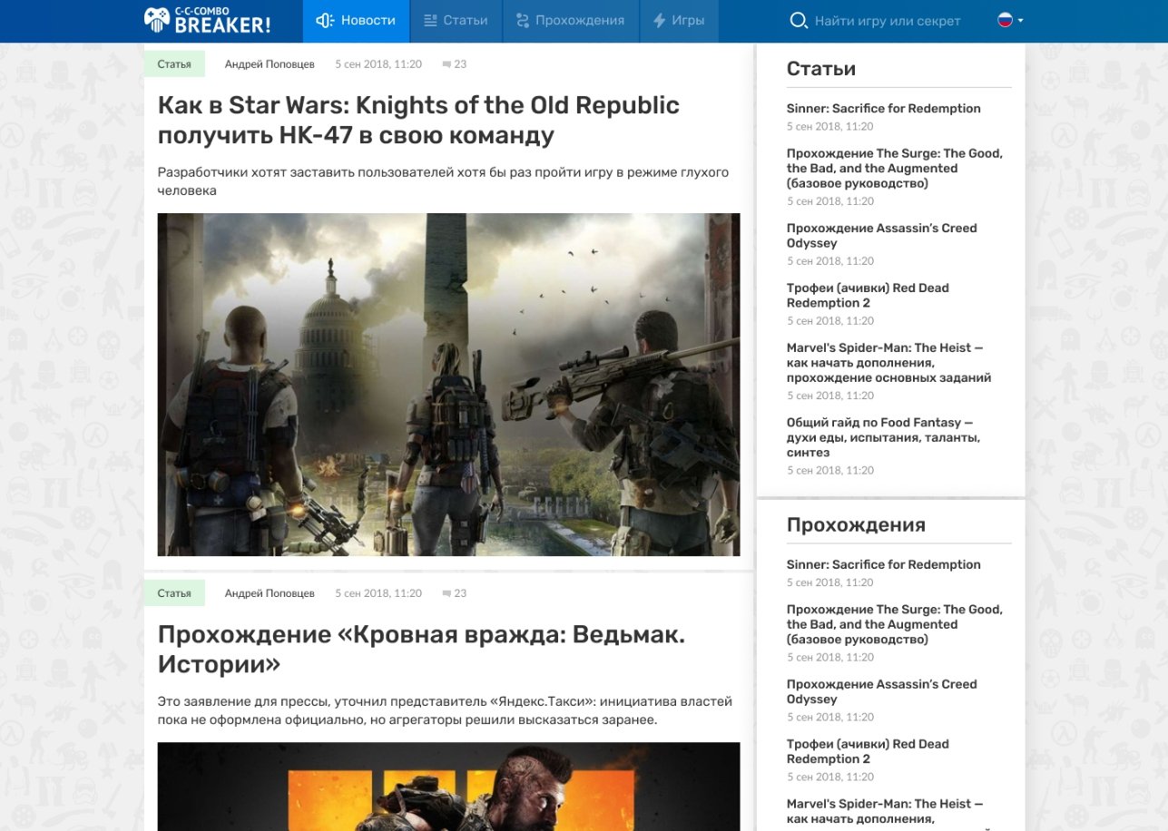Screen dimensions: 1168x831
Task: Select the Игры navigation tab
Action: (x=679, y=21)
